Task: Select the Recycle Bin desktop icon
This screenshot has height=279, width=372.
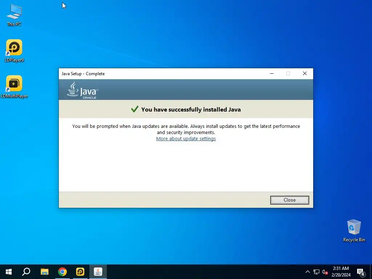Action: pos(354,231)
